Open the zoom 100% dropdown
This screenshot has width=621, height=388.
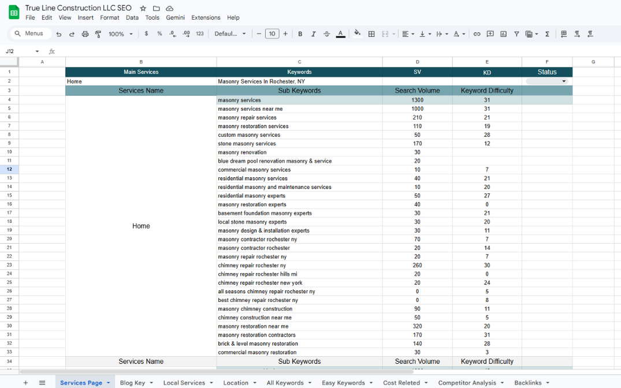121,34
